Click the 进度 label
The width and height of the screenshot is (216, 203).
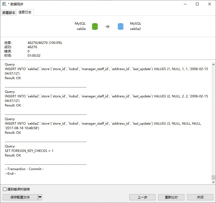8,43
